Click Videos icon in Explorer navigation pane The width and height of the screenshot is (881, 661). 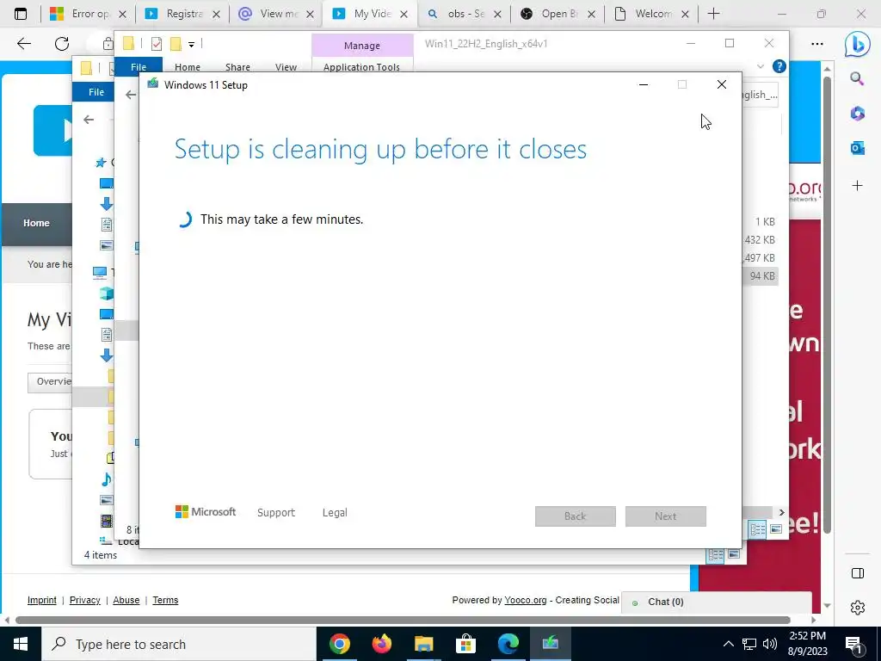pyautogui.click(x=106, y=521)
